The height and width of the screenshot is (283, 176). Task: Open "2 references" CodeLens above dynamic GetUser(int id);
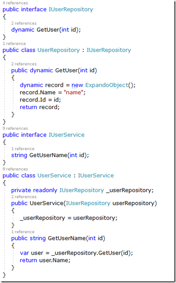pyautogui.click(x=24, y=23)
